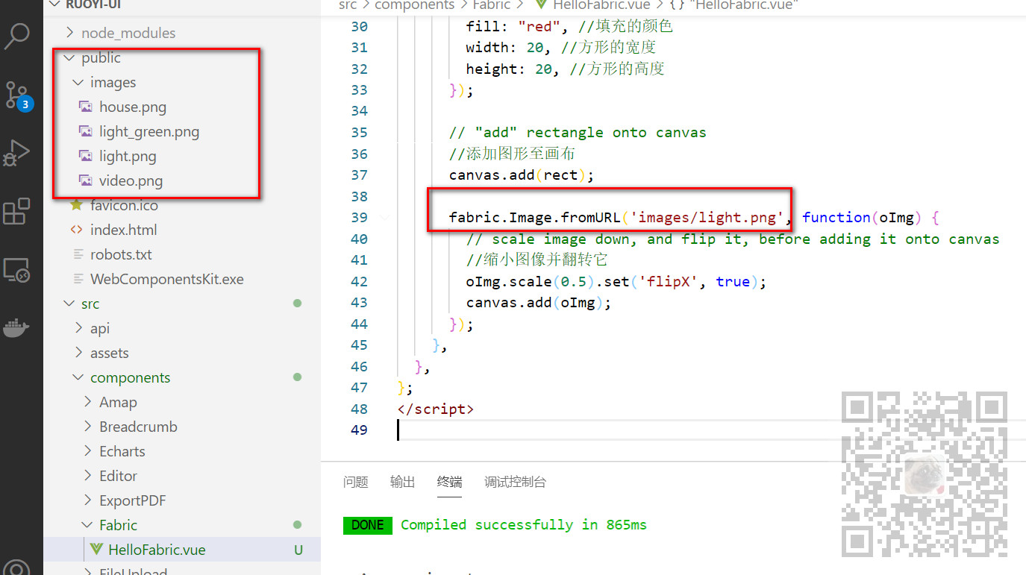Click the components breadcrumb segment

coord(414,4)
